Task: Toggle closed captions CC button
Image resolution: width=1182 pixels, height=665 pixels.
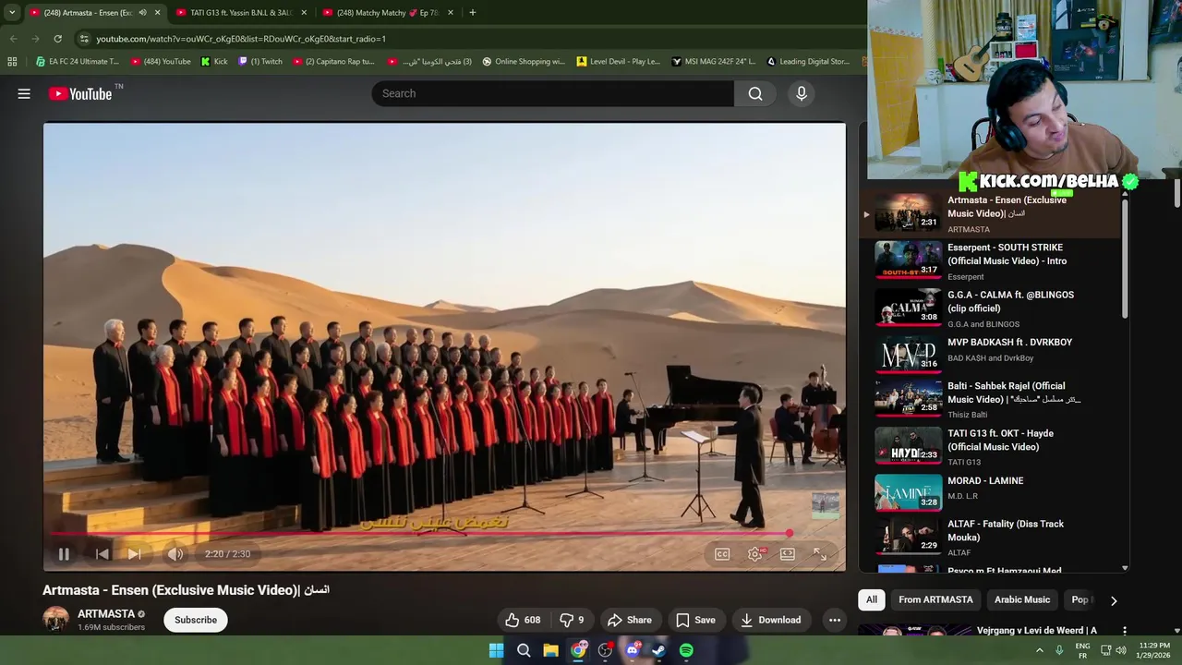Action: click(x=722, y=554)
